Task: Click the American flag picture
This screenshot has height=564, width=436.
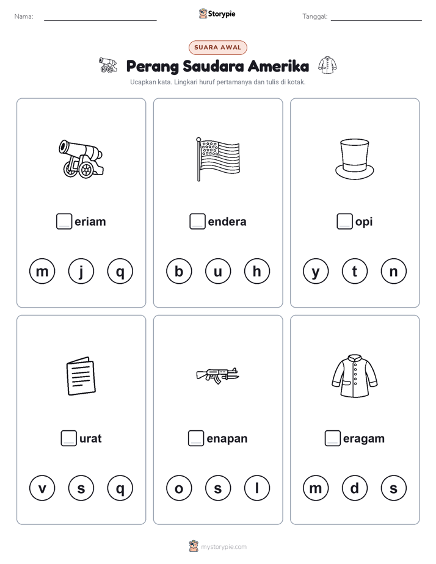Action: coord(218,159)
